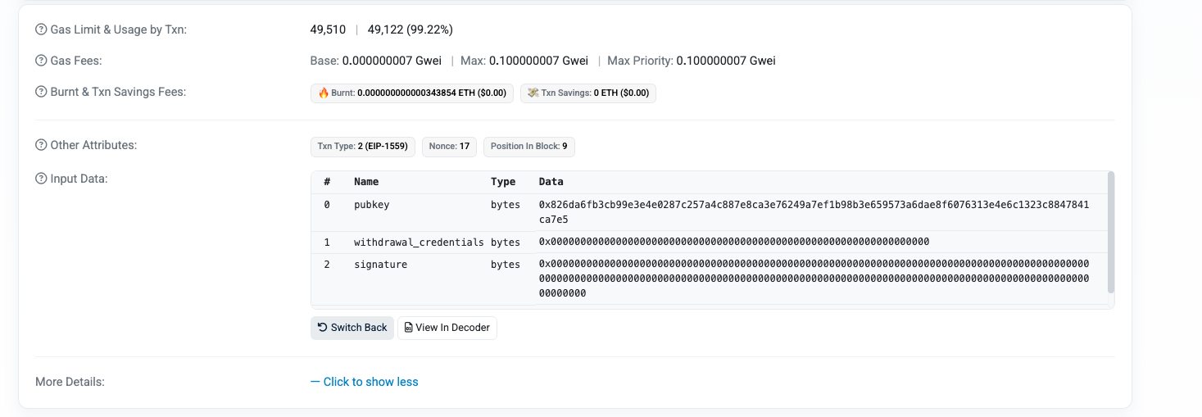Click help icon beside Other Attributes
The image size is (1202, 417).
(x=41, y=145)
